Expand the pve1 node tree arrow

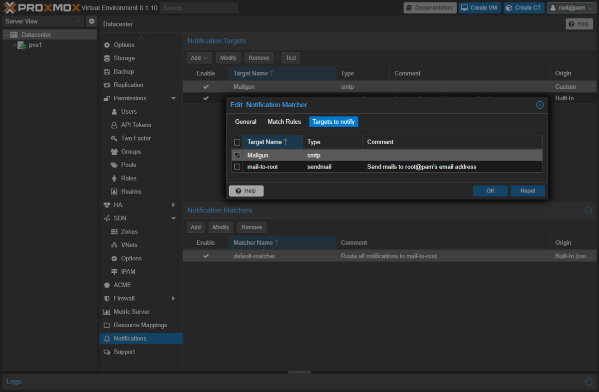pyautogui.click(x=14, y=45)
